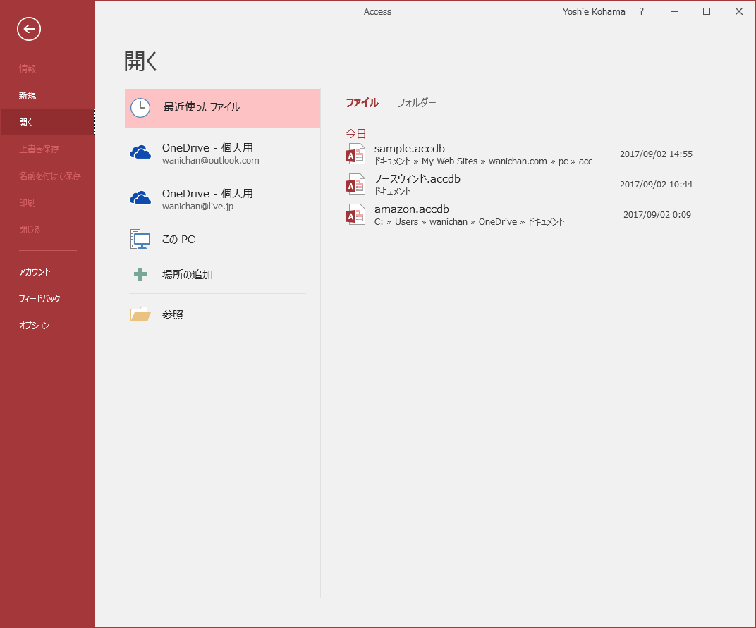Open オプション settings

[34, 326]
